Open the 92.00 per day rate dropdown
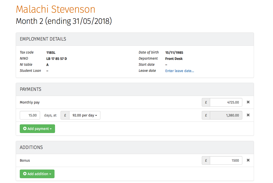Image resolution: width=273 pixels, height=183 pixels. (x=85, y=115)
